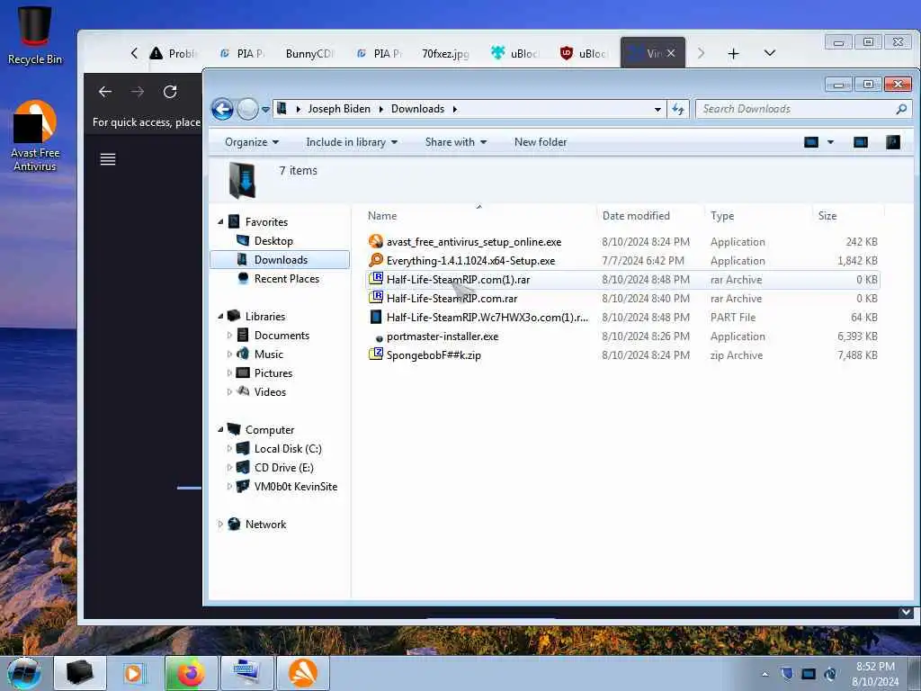The image size is (921, 691).
Task: Sort files by Name column header
Action: click(382, 216)
